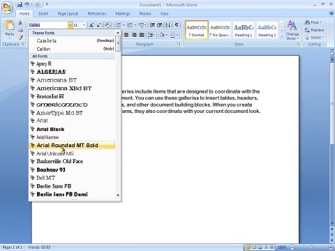
Task: Zoom out with the minus button
Action: click(292, 248)
